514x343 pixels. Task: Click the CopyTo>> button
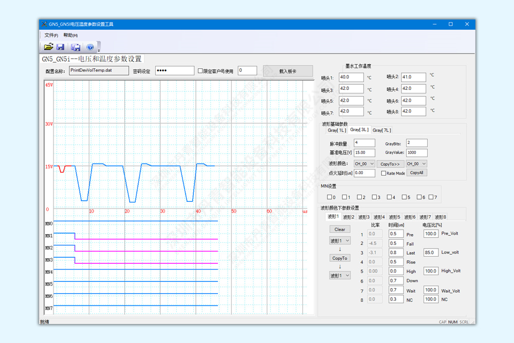click(x=390, y=164)
